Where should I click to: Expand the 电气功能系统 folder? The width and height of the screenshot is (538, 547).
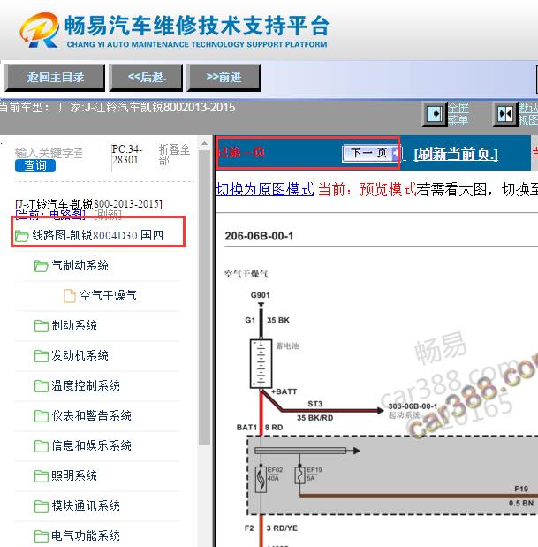pos(86,536)
